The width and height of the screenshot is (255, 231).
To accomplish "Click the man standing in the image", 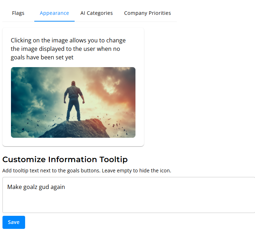I will click(x=74, y=101).
